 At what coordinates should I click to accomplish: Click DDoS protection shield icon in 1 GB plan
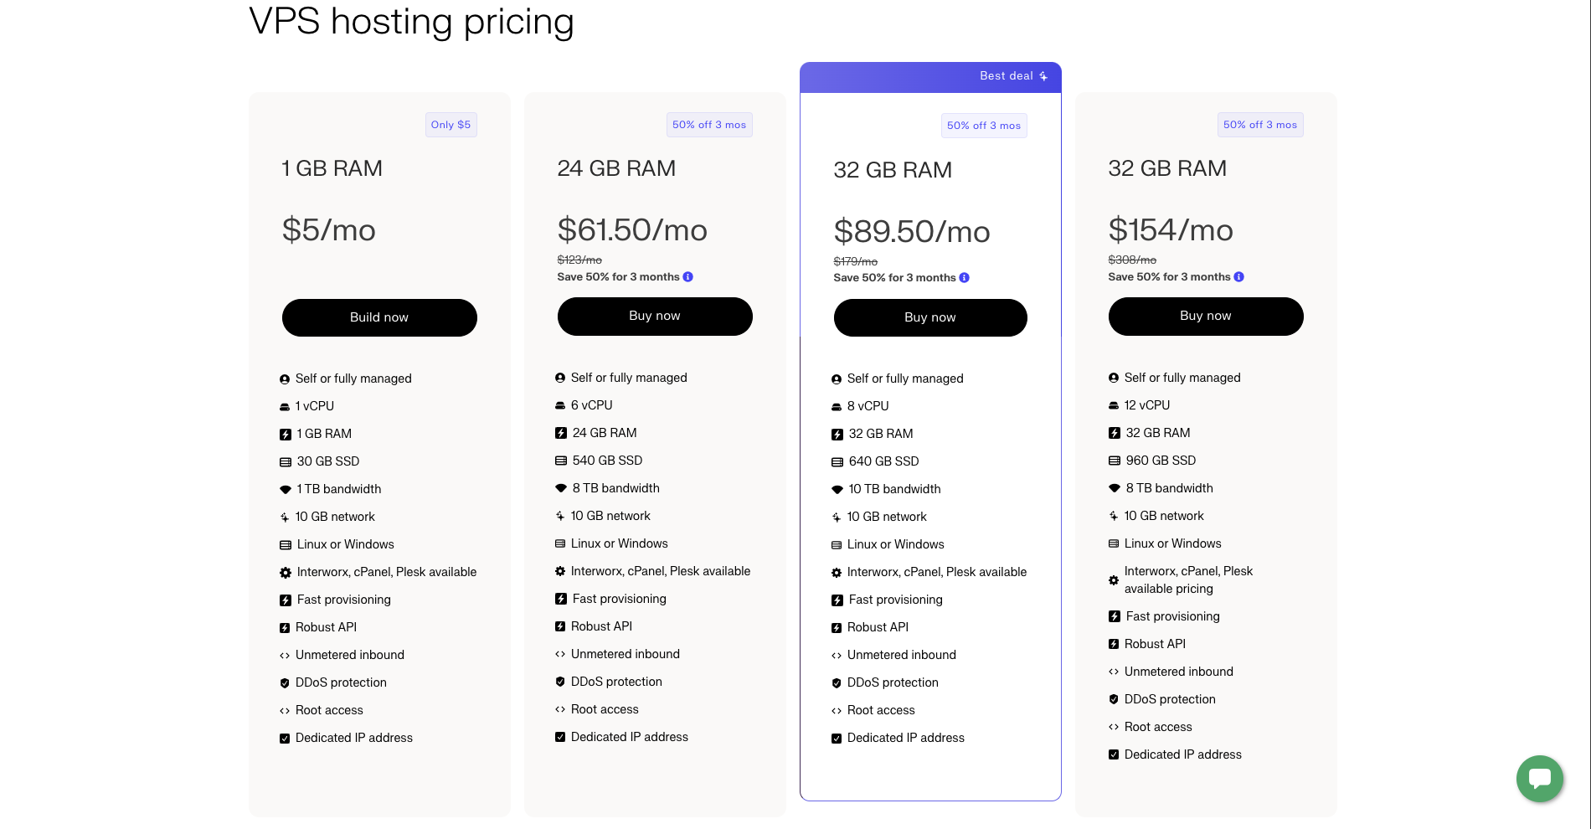click(285, 683)
